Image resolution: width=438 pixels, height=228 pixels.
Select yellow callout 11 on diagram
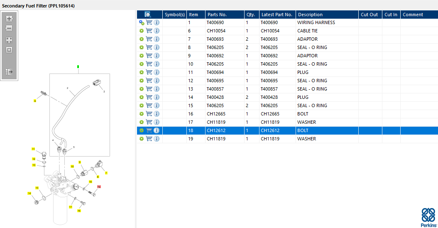click(x=33, y=149)
